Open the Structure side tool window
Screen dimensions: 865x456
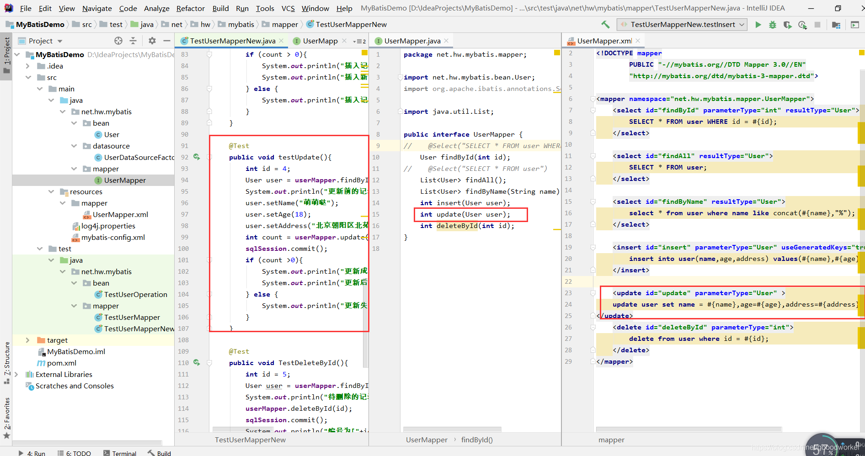pyautogui.click(x=6, y=362)
